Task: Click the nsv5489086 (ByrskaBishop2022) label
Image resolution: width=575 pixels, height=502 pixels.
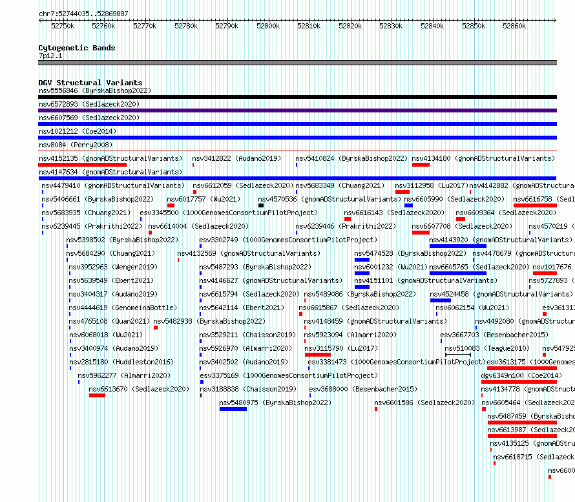Action: click(360, 294)
